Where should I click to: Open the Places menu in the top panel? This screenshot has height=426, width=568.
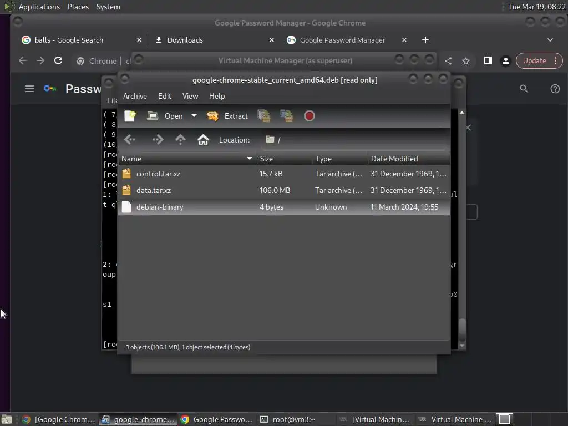tap(78, 7)
